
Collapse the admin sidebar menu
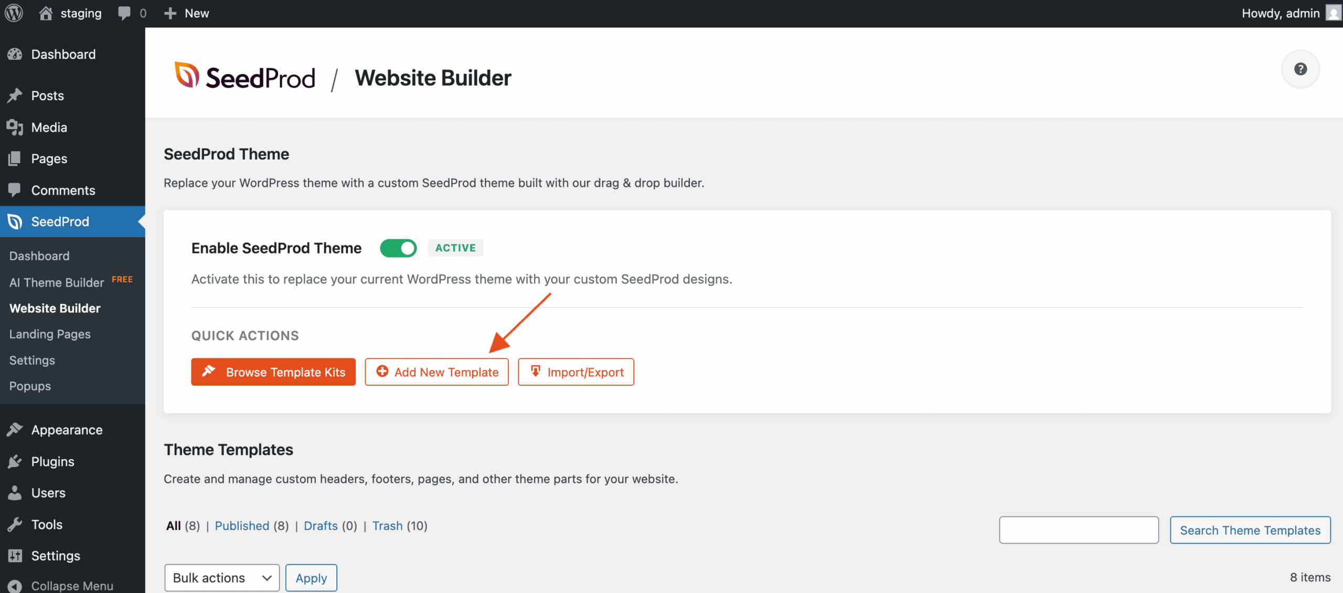(x=71, y=586)
